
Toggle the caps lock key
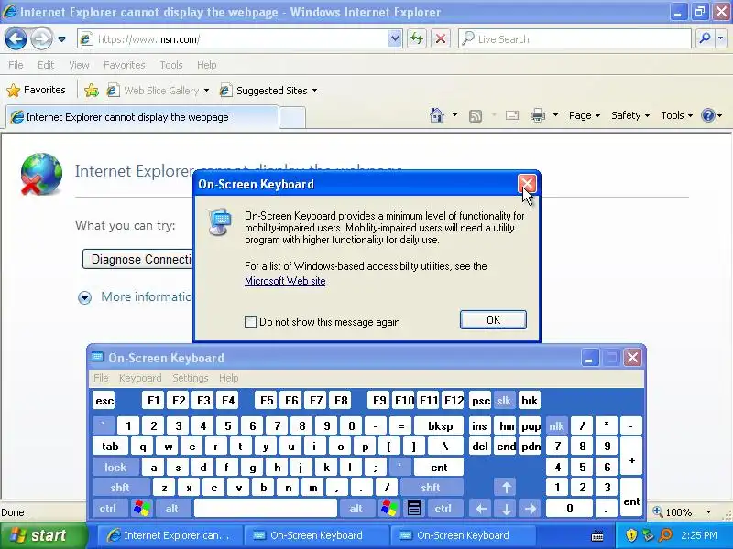pyautogui.click(x=115, y=467)
